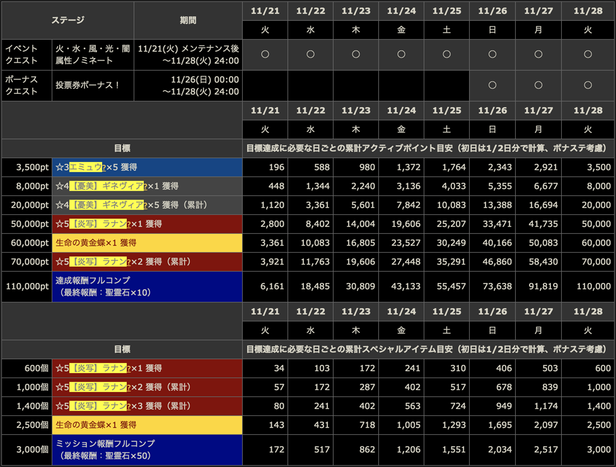Click the question mark after エミュウ
This screenshot has width=616, height=467.
104,168
